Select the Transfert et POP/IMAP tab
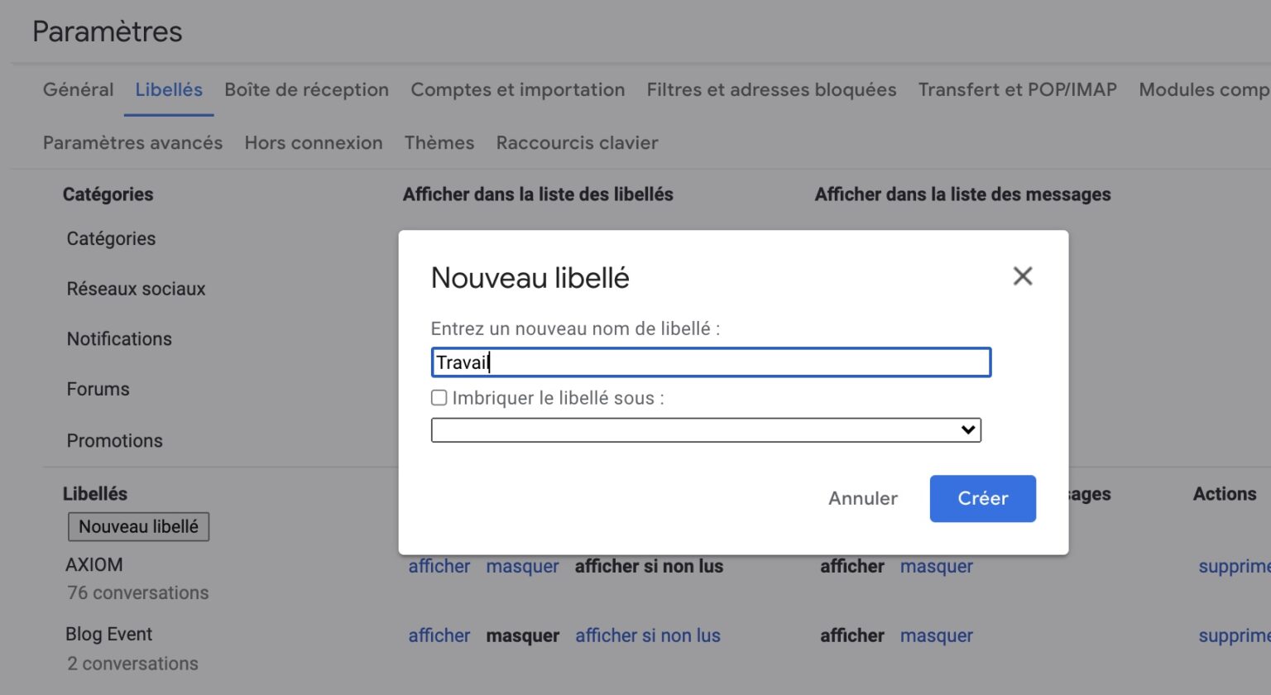Screen dimensions: 1271x695 pos(1017,89)
